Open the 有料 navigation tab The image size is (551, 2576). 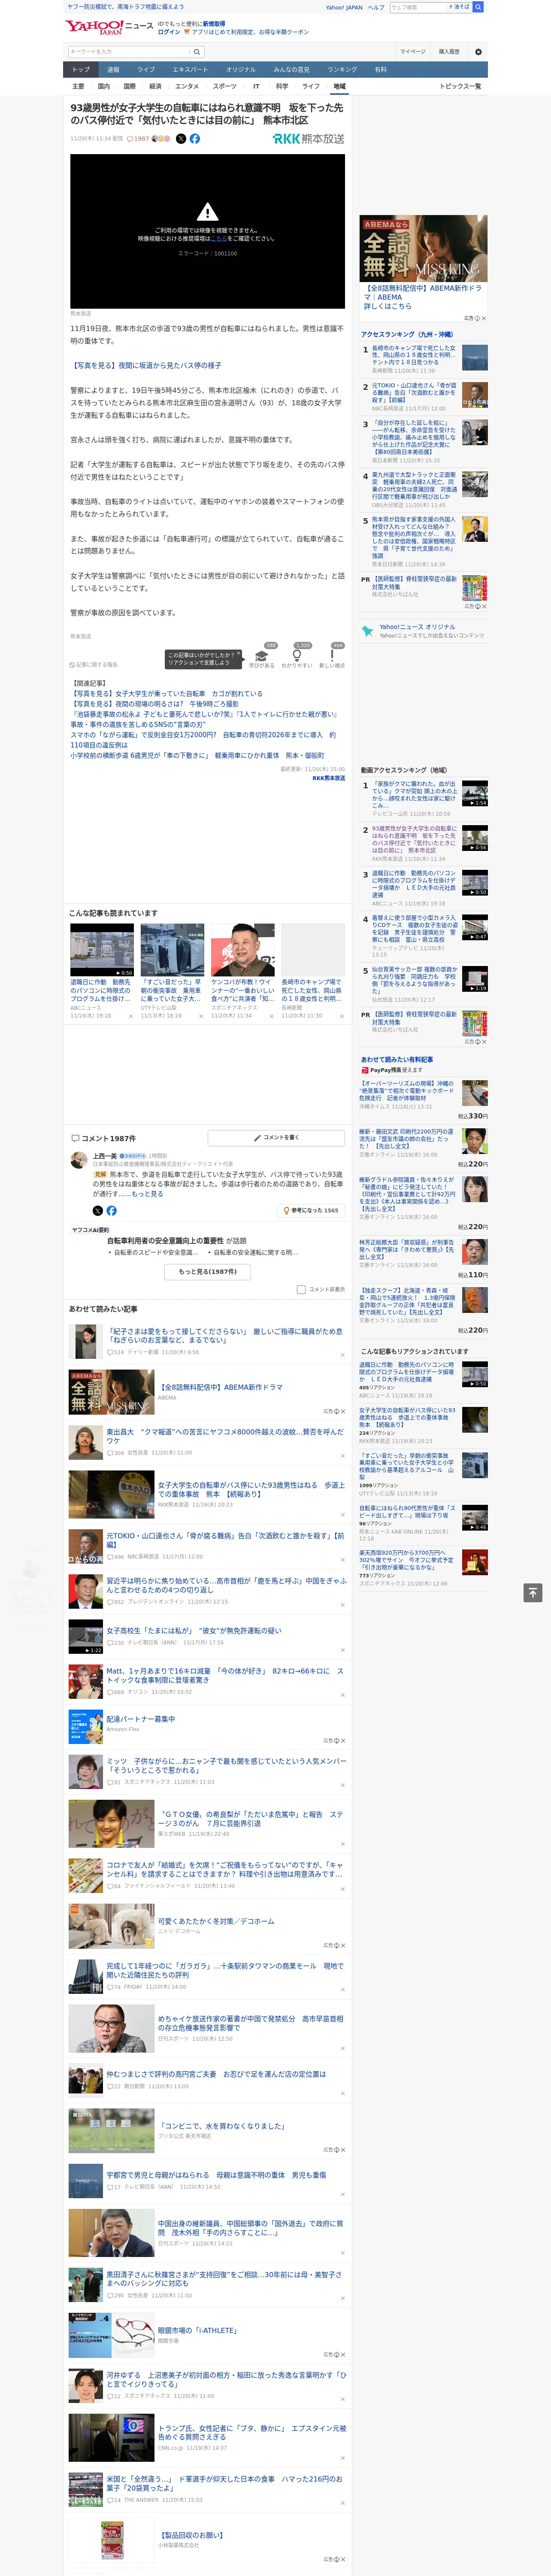click(380, 69)
